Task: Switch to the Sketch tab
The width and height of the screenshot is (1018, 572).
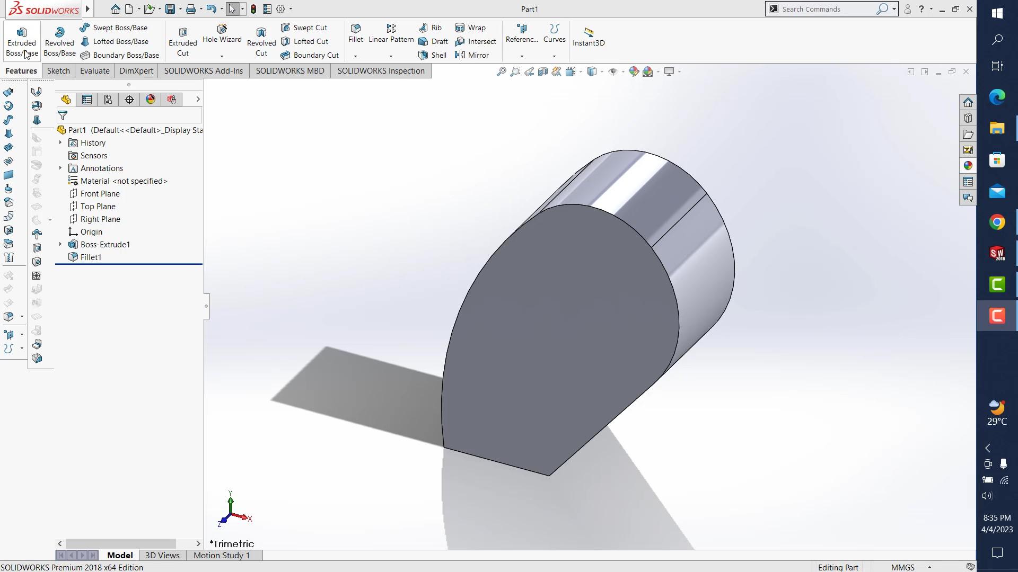Action: (58, 70)
